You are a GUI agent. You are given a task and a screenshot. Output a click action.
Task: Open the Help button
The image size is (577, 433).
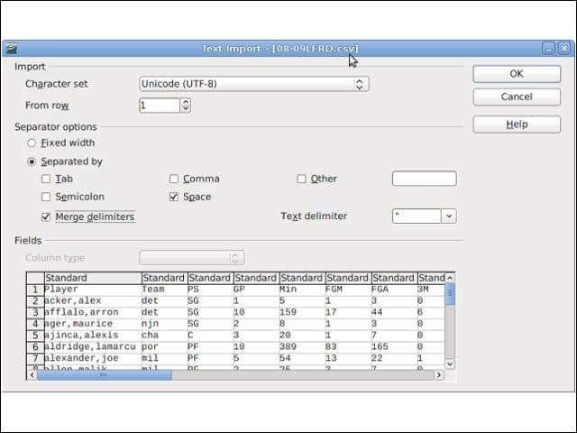click(517, 124)
